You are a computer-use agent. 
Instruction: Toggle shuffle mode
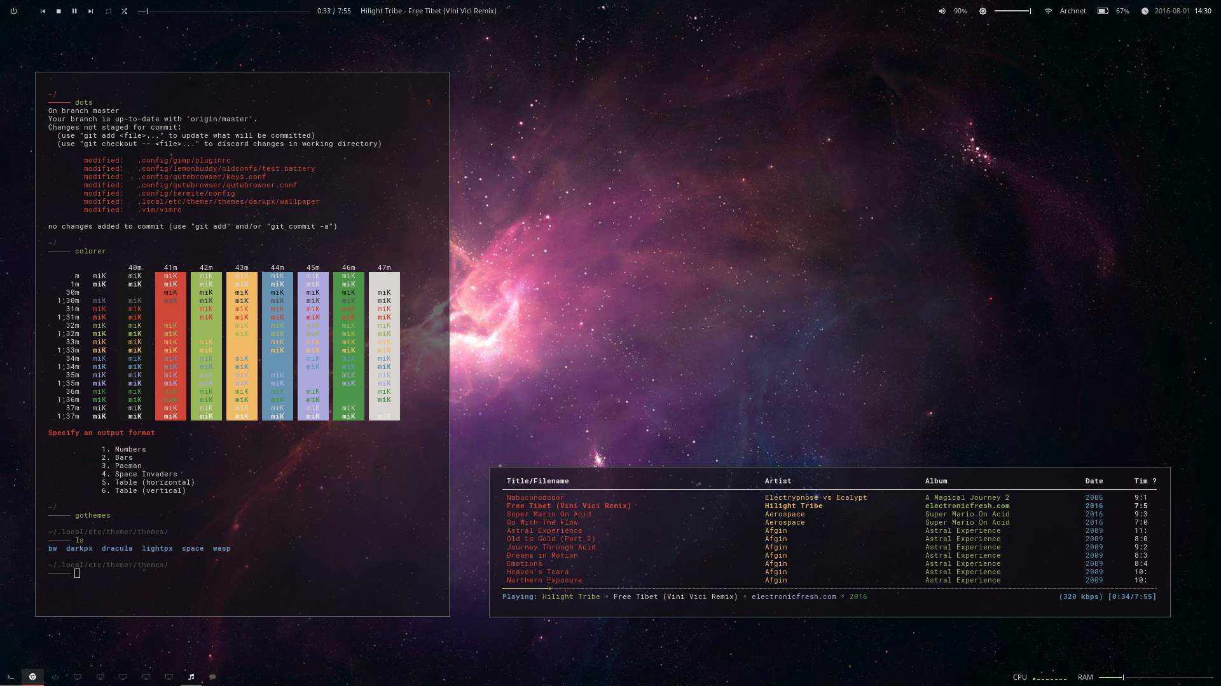tap(125, 11)
